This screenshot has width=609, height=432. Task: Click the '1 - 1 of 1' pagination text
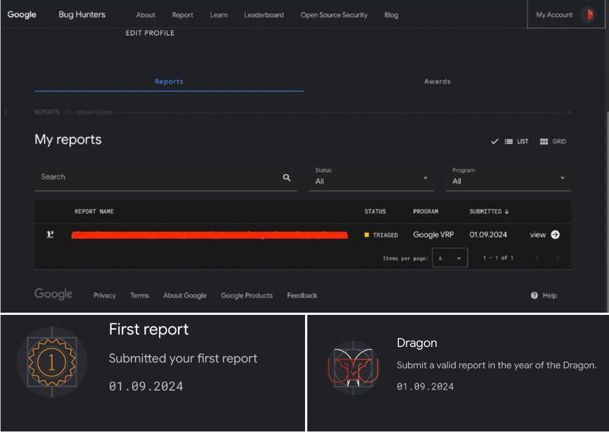[498, 258]
